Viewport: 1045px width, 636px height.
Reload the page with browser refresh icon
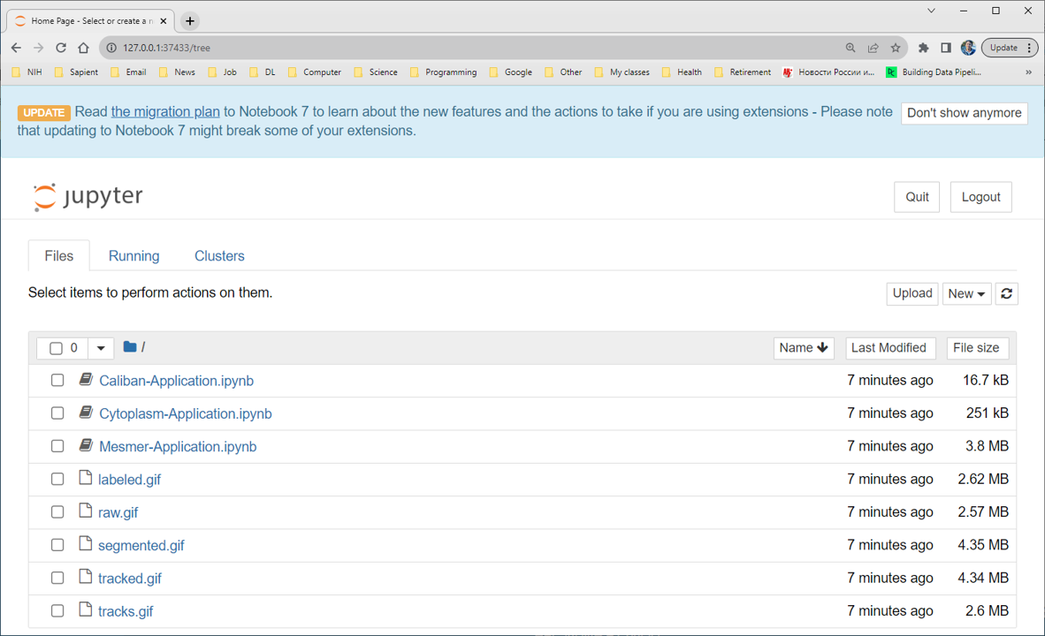(x=61, y=48)
